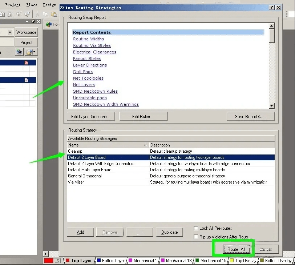Click the Route All button

[237, 249]
